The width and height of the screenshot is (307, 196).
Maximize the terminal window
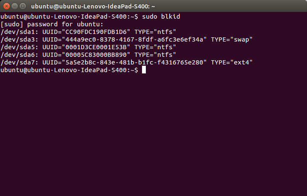22,6
